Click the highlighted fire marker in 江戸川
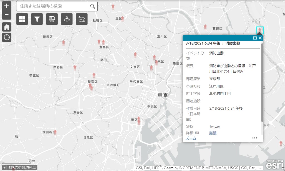285x171 pixels. coord(259,29)
